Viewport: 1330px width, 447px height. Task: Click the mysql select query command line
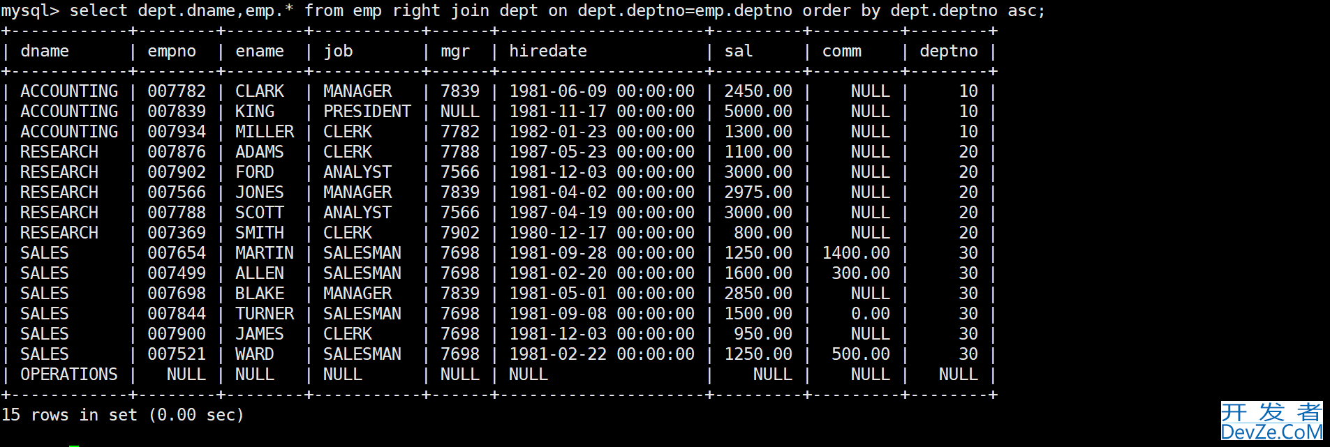[x=522, y=11]
